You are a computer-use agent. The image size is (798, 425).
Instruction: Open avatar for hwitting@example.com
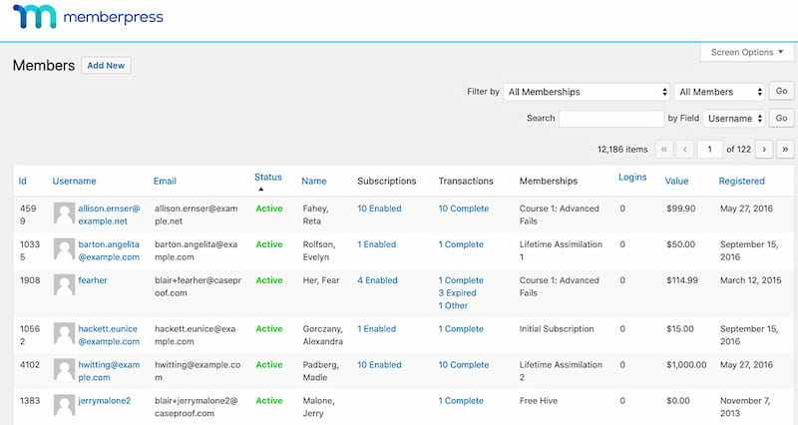(64, 369)
